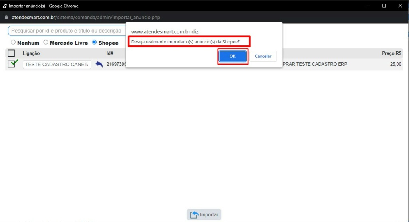Viewport: 409px width, 222px height.
Task: Select the Nenhum radio option
Action: pos(13,42)
